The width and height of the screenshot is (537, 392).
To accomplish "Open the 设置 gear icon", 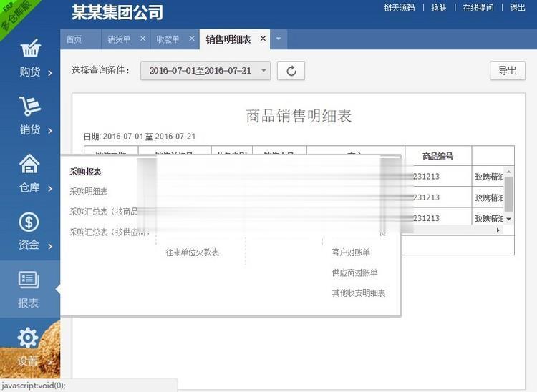I will point(28,337).
